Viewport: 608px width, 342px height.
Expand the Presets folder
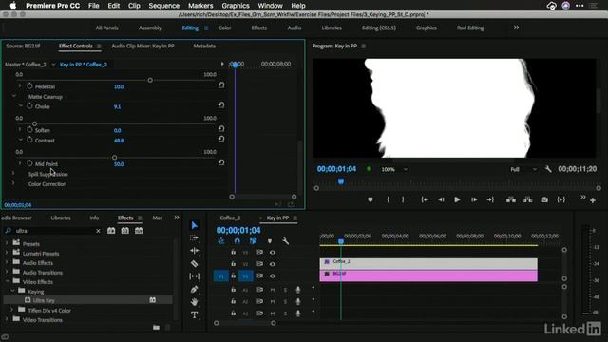click(x=7, y=243)
